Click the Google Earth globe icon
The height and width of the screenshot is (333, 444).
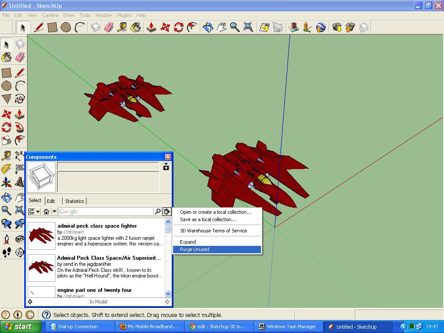pos(321,27)
